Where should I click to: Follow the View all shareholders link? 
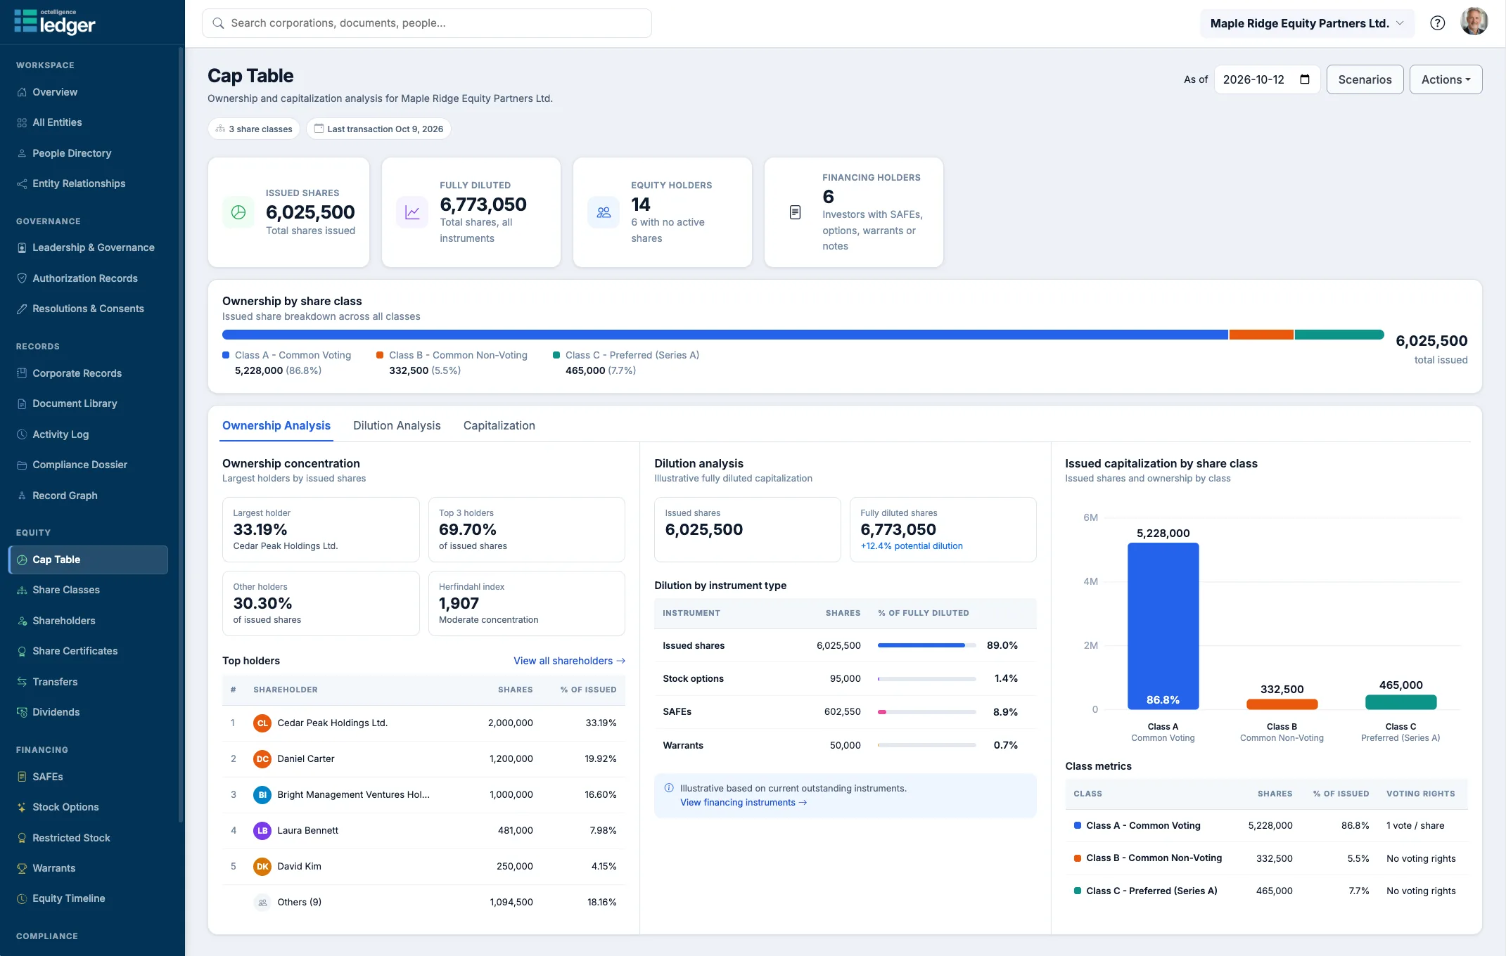569,661
